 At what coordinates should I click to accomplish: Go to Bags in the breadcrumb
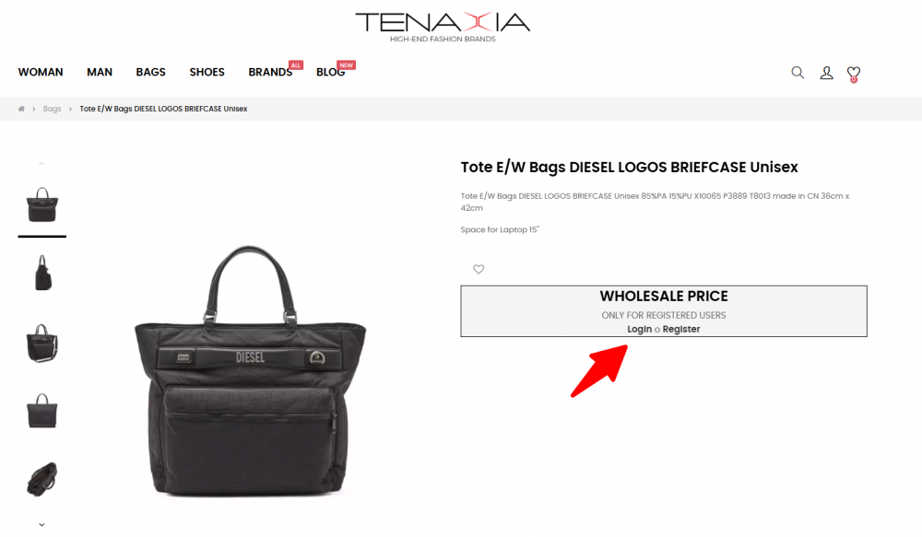point(52,109)
